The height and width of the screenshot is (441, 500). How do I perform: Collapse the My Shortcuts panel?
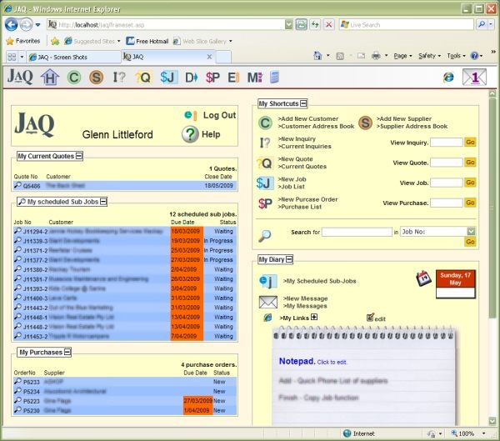point(303,103)
